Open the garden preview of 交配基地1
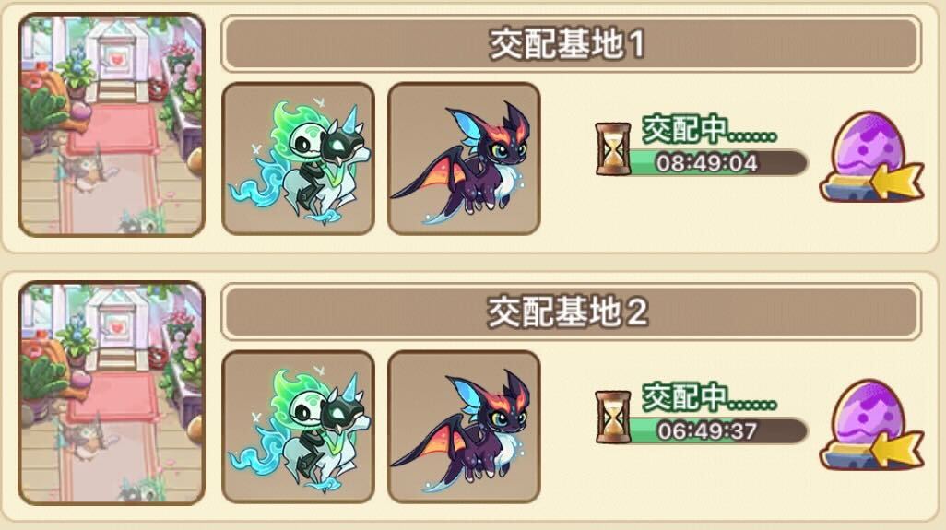The width and height of the screenshot is (946, 530). [112, 124]
